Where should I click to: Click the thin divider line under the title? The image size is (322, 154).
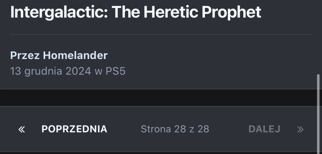161,34
